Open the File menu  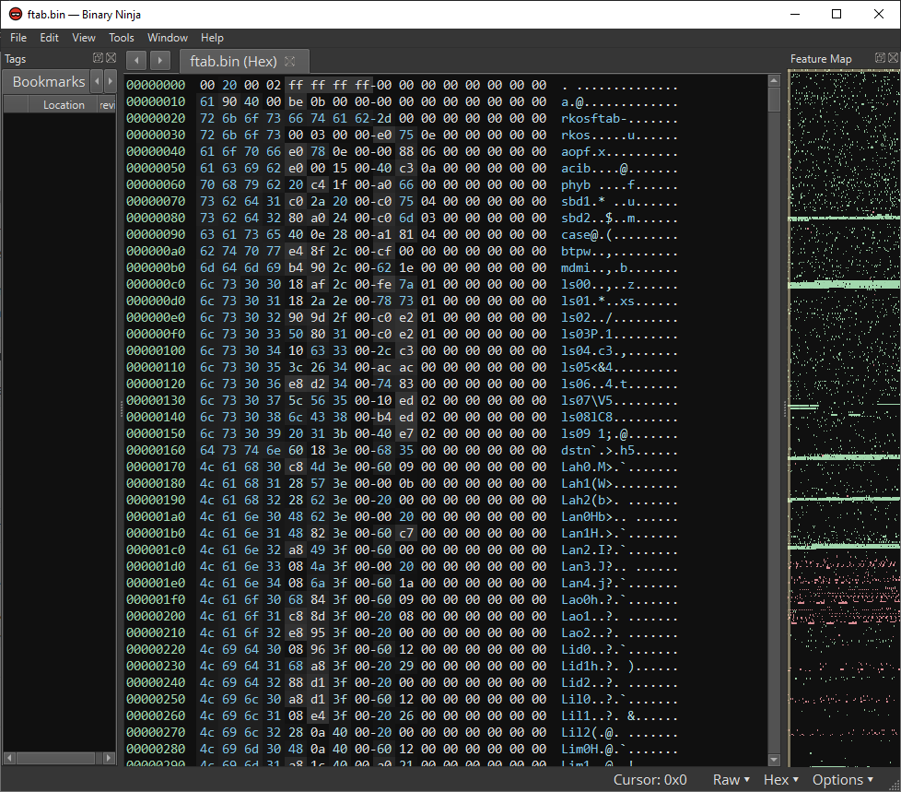coord(18,38)
